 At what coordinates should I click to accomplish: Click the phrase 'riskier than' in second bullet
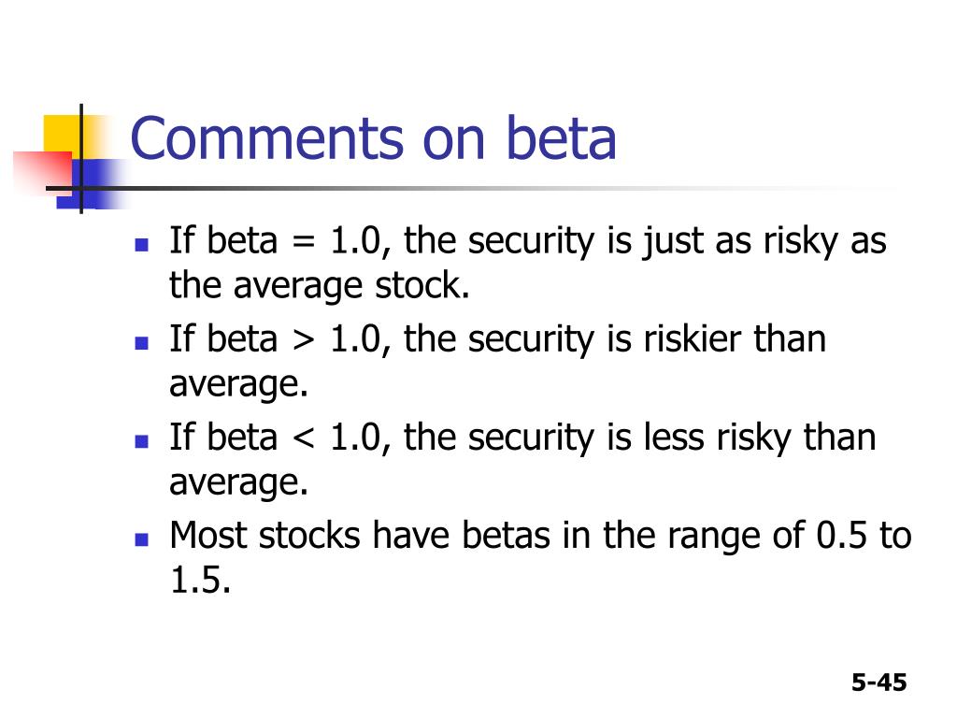pyautogui.click(x=735, y=338)
